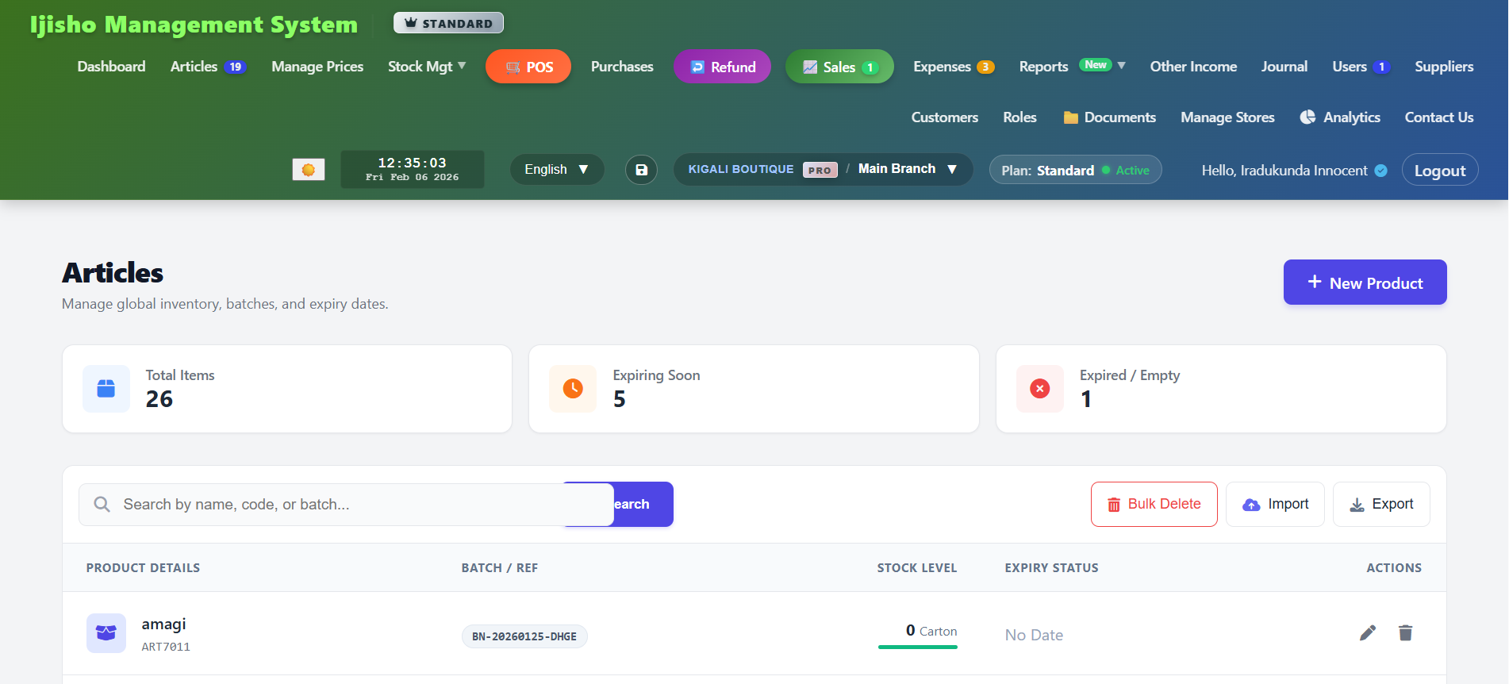Click the Bulk Delete button

pyautogui.click(x=1154, y=505)
